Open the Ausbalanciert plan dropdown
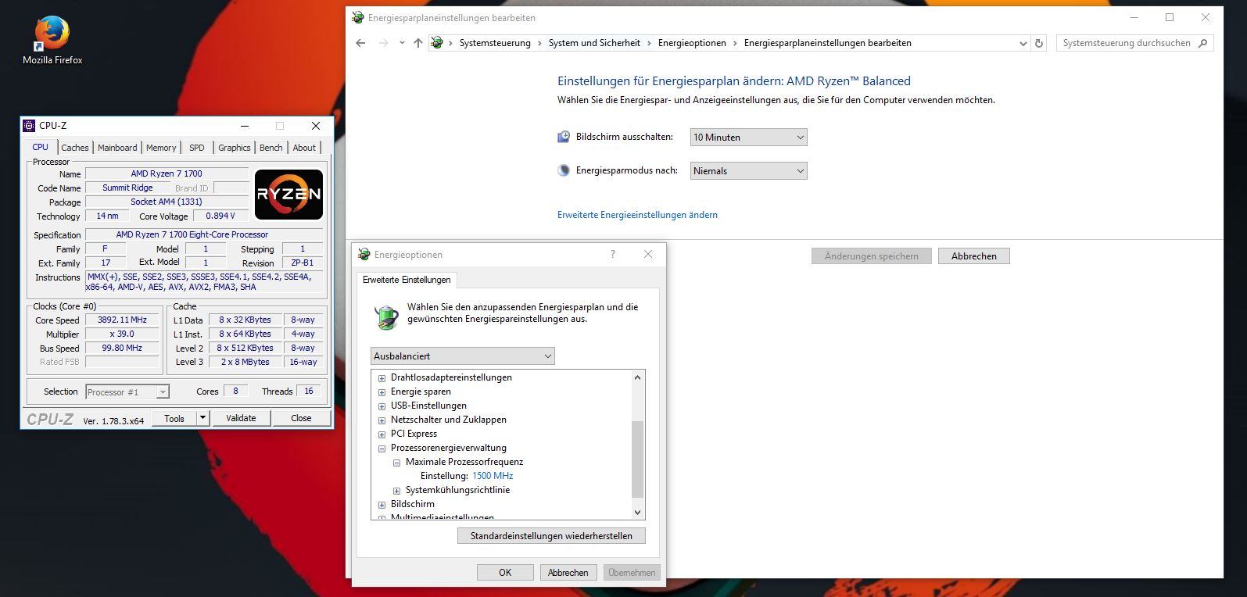Screen dimensions: 1247x597 (463, 356)
